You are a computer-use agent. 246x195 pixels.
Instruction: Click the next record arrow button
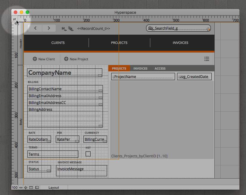(x=49, y=28)
